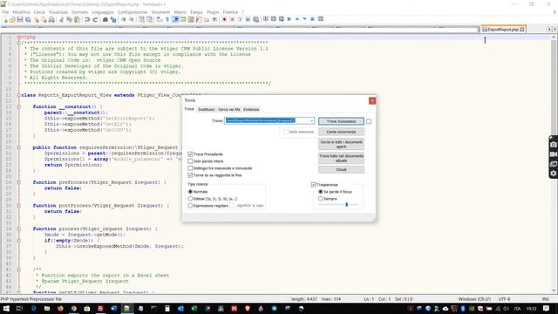The width and height of the screenshot is (558, 314).
Task: Click the Print toolbar icon
Action: pyautogui.click(x=51, y=19)
